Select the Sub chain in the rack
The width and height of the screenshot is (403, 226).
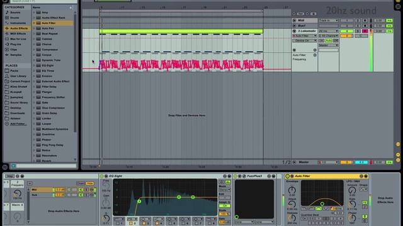click(x=42, y=195)
